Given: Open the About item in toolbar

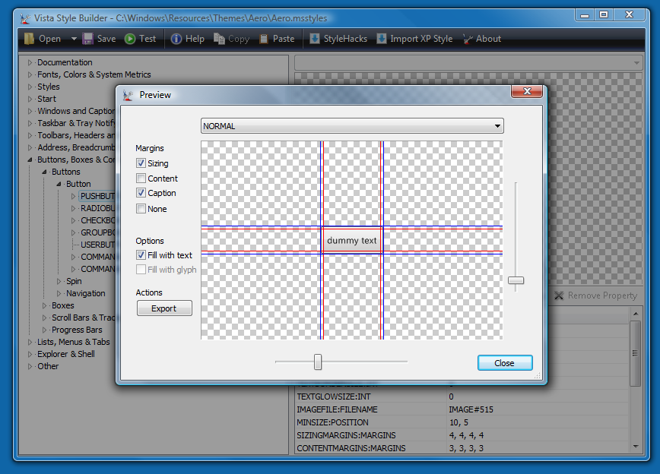Looking at the screenshot, I should point(468,39).
